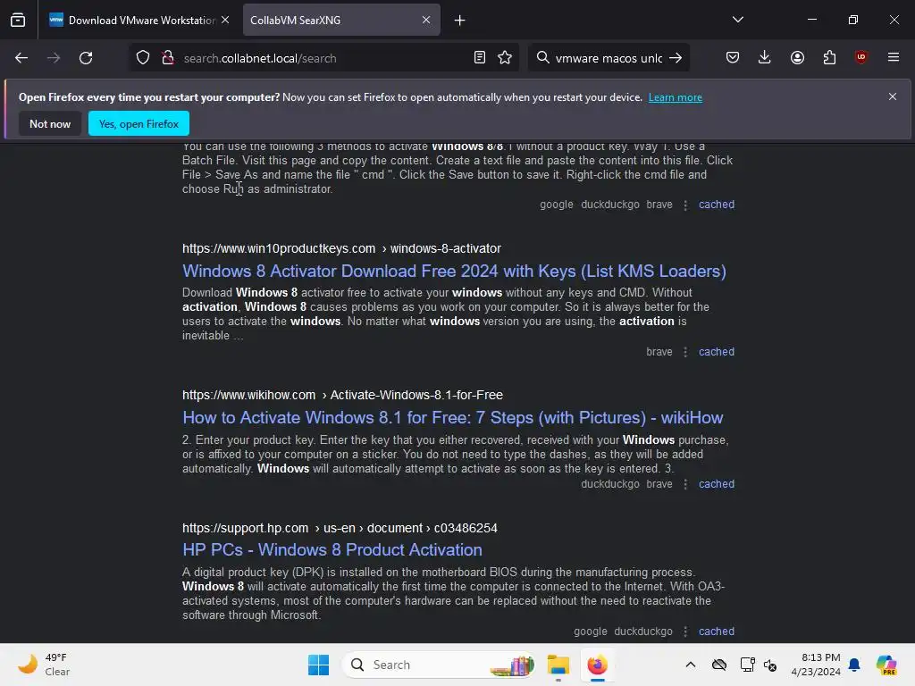
Task: Open cached link for wikiHow result
Action: [717, 484]
